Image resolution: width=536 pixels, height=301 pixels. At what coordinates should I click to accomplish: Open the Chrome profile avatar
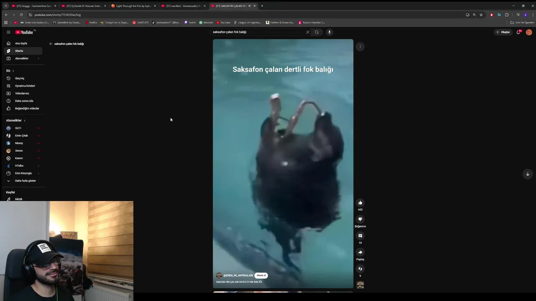tap(526, 15)
